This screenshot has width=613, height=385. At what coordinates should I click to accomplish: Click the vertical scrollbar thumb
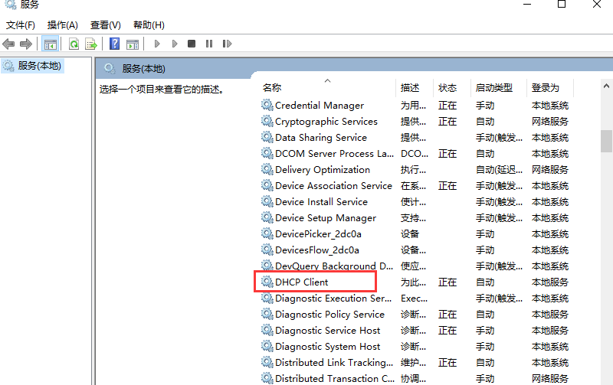606,142
